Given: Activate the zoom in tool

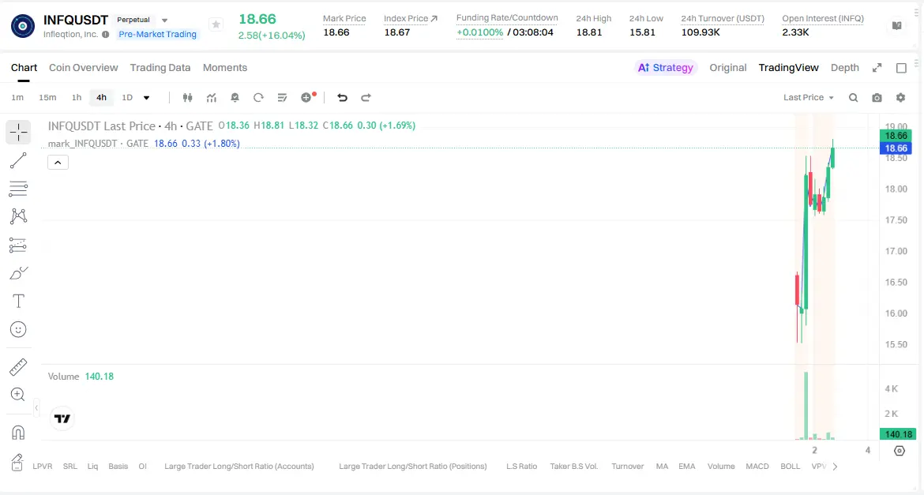Looking at the screenshot, I should 18,394.
